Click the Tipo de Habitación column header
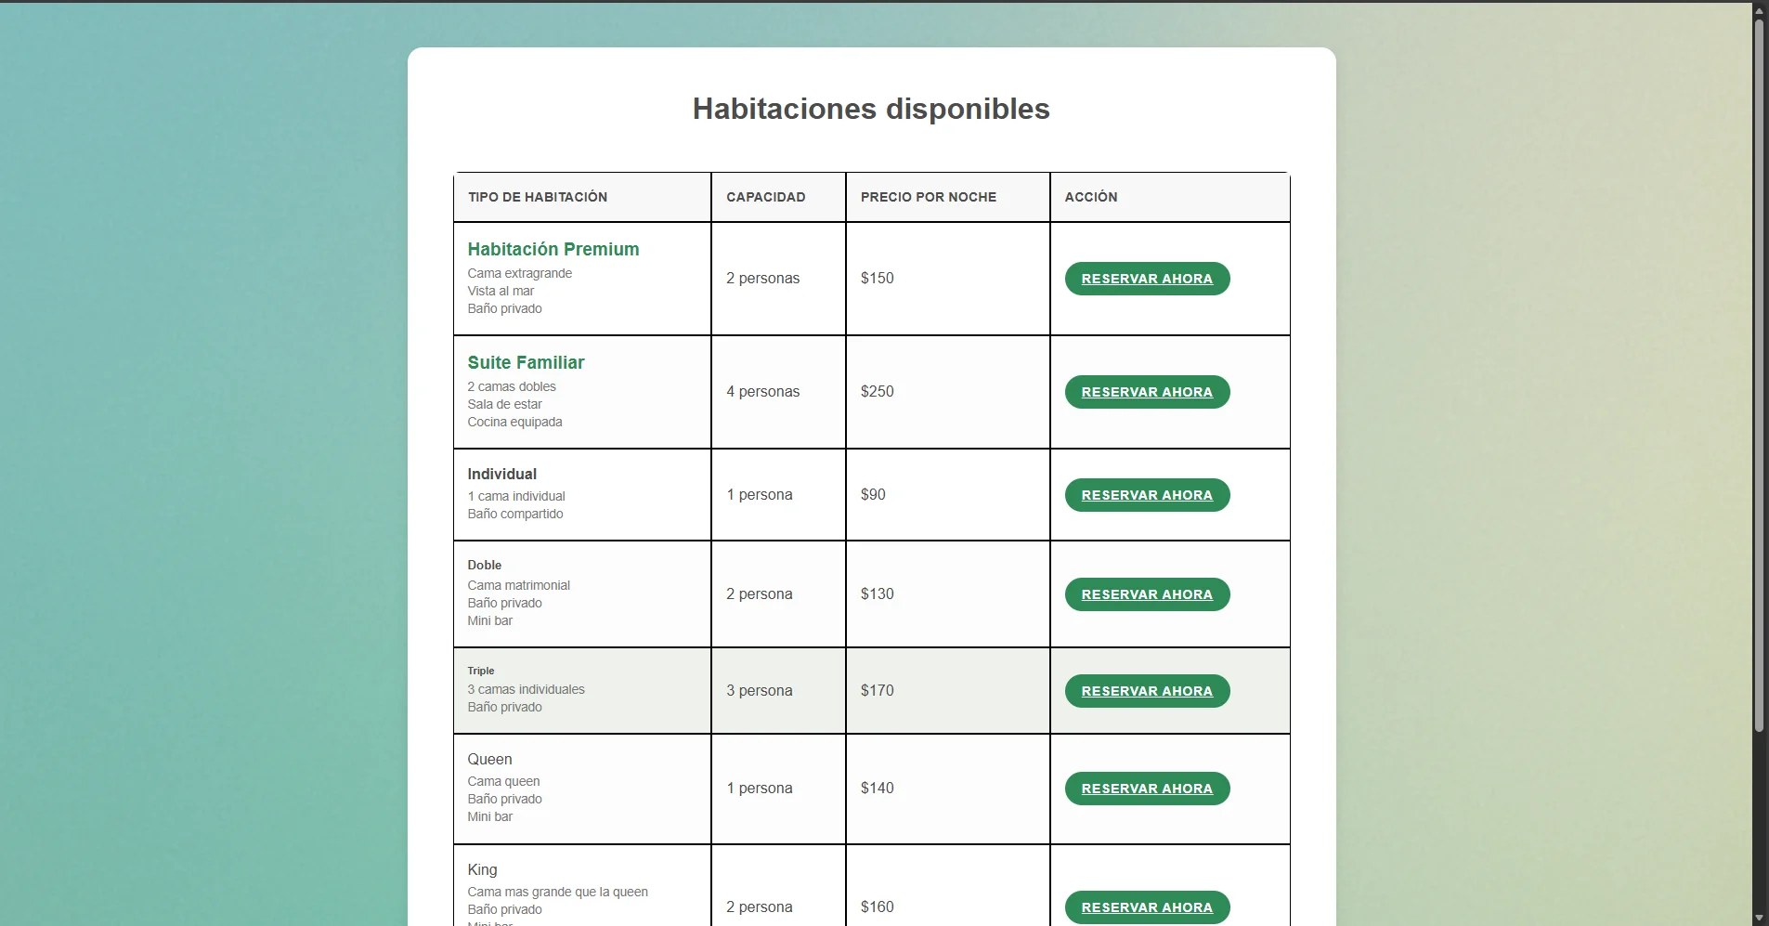Screen dimensions: 1769x926 537,197
